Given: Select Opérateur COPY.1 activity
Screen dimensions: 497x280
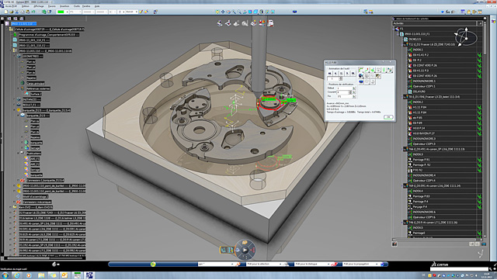Looking at the screenshot, I should pos(424,86).
